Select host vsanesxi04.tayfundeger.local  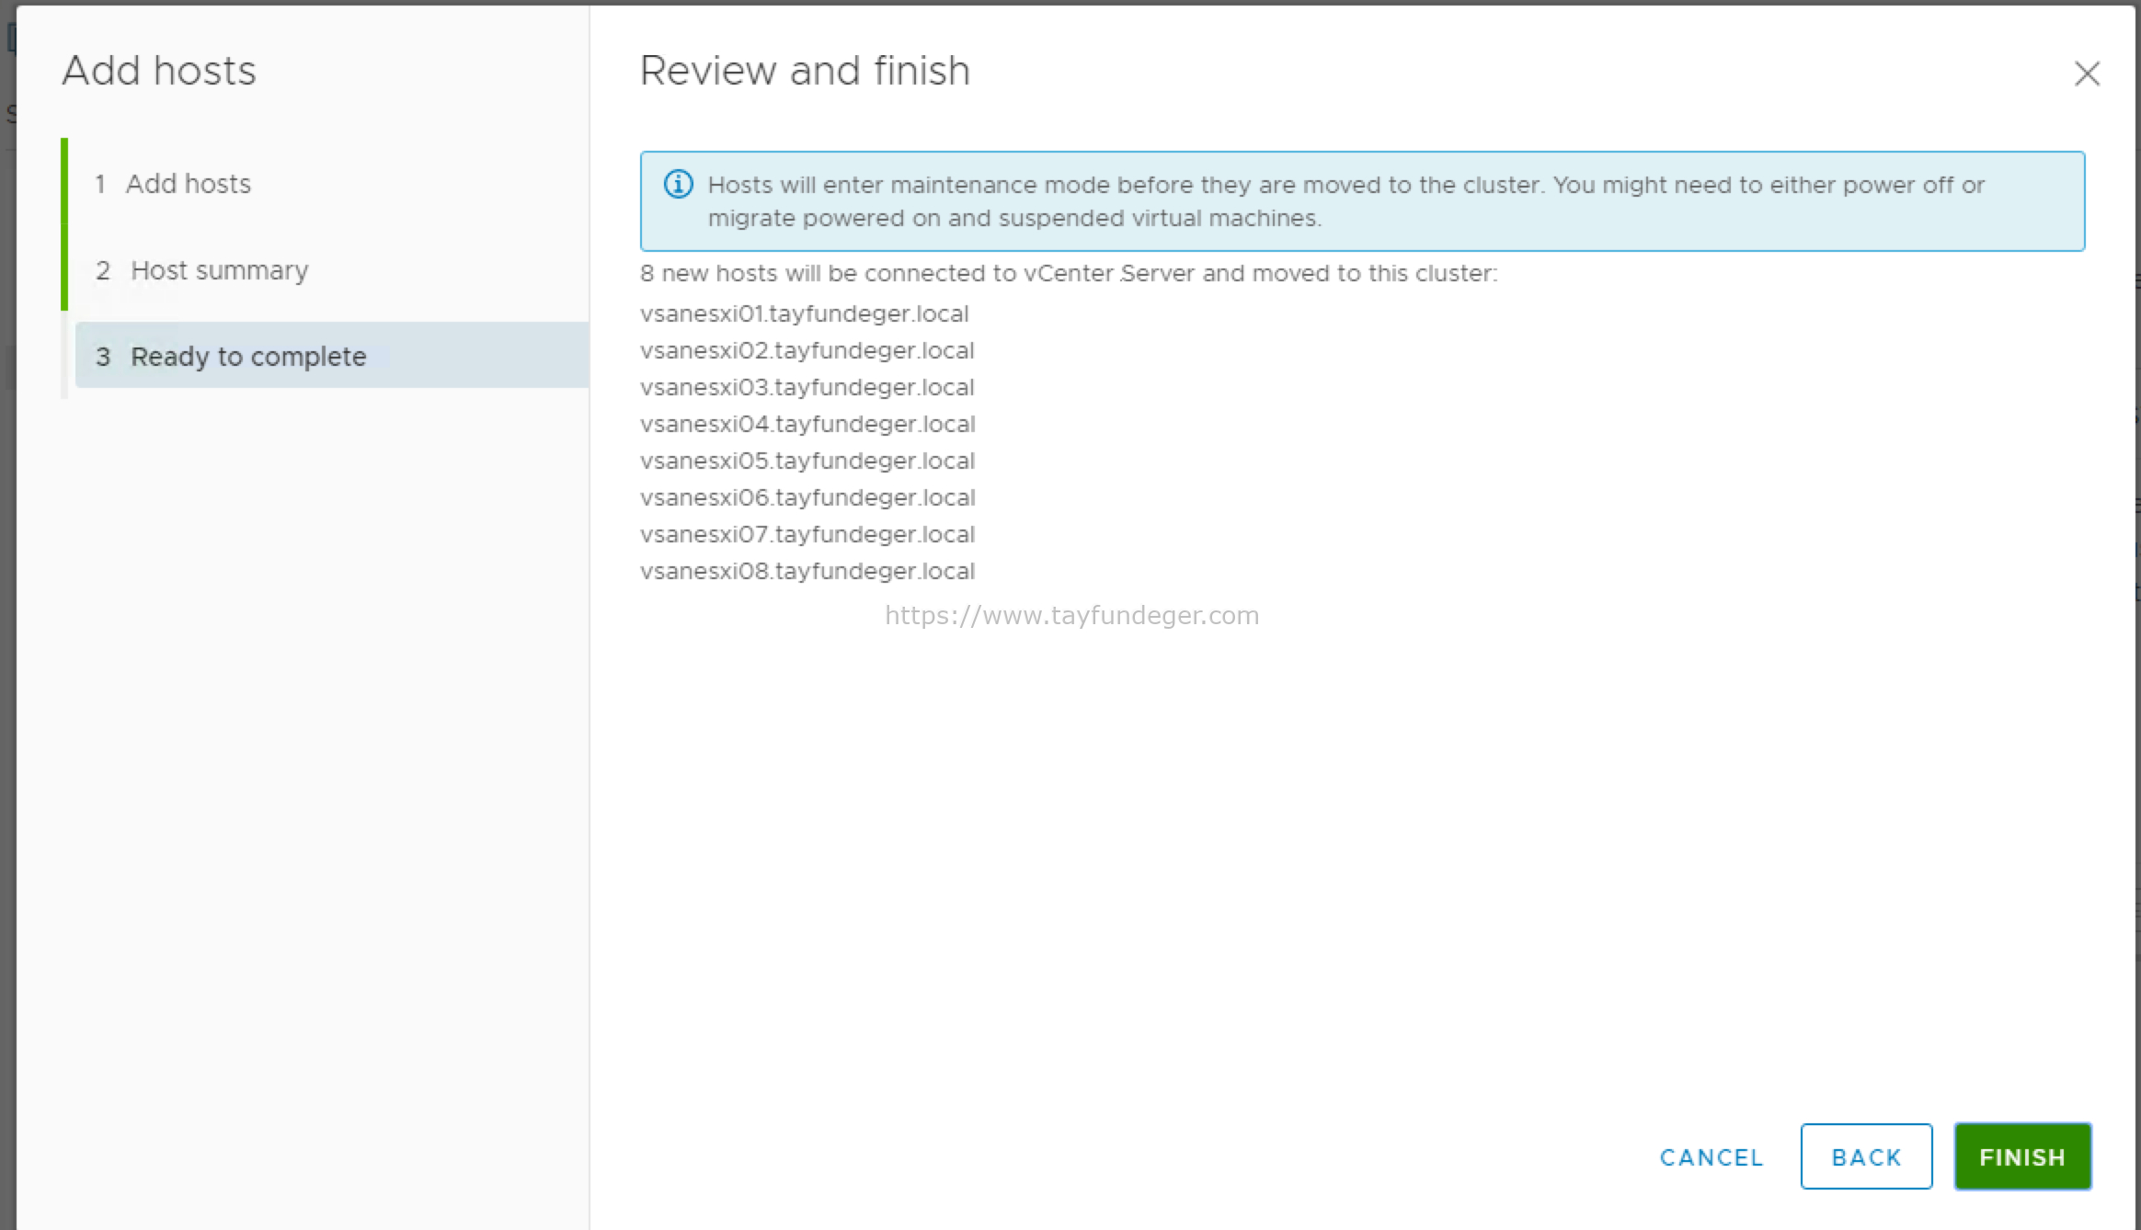807,424
